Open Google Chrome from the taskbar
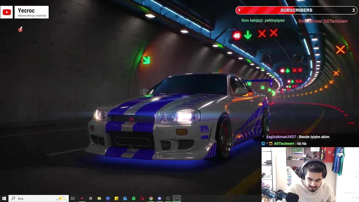359x202 pixels. pos(151,198)
